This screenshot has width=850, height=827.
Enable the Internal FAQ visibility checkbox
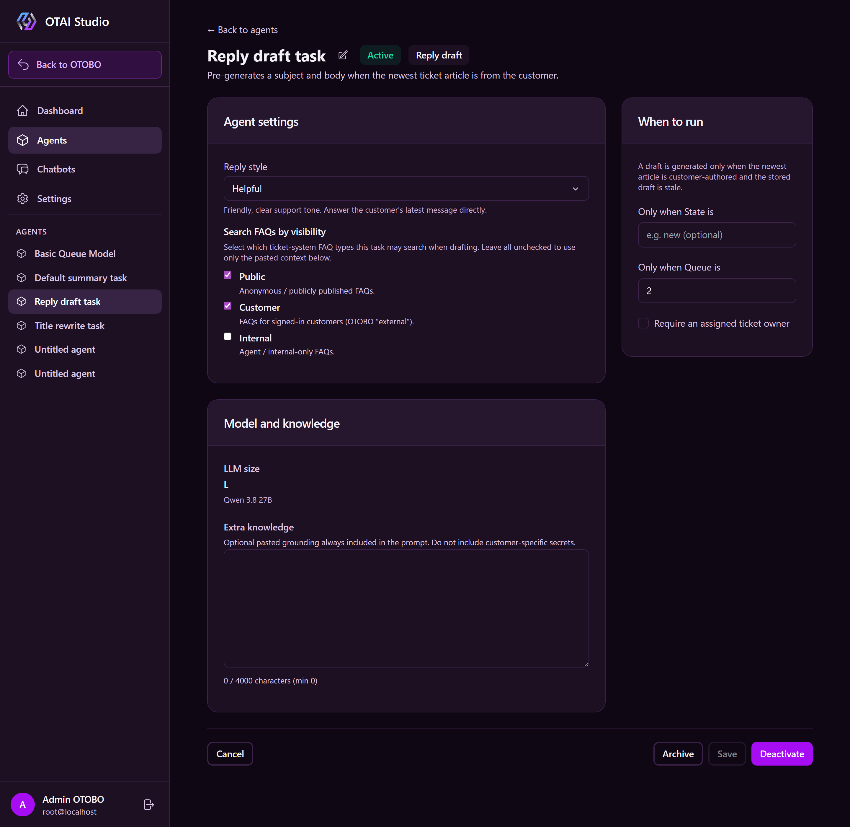tap(228, 337)
